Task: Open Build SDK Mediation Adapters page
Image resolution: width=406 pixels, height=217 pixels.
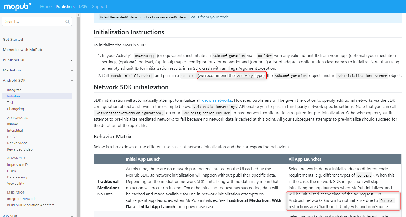Action: pyautogui.click(x=31, y=205)
